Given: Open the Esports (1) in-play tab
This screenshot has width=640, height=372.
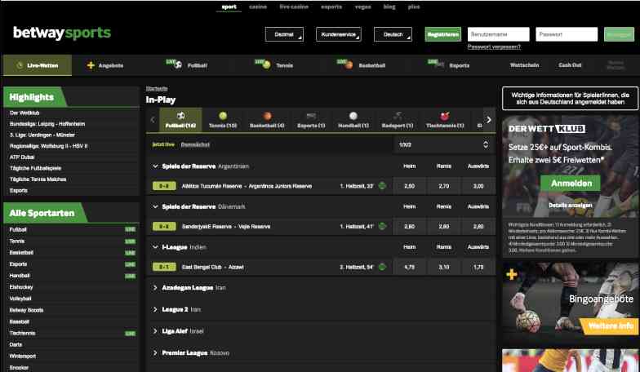Looking at the screenshot, I should coord(311,120).
